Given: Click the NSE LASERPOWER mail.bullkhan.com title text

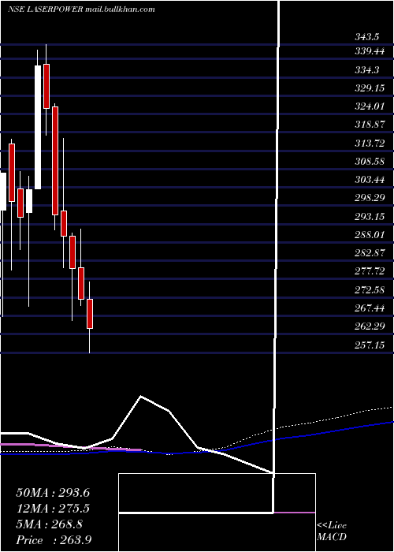Looking at the screenshot, I should 81,9.
